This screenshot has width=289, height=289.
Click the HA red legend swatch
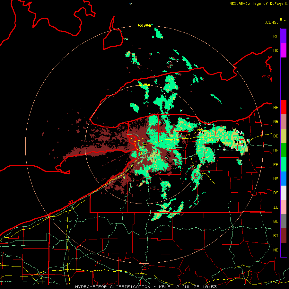(x=284, y=107)
